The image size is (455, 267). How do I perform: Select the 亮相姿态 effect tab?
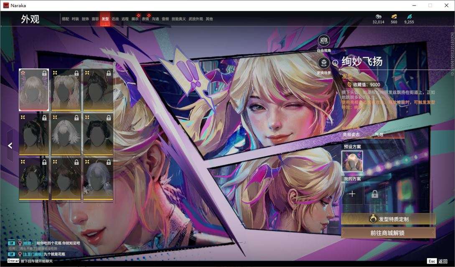coord(351,135)
